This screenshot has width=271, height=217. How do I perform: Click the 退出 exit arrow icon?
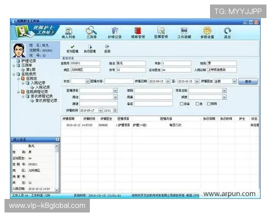[227, 33]
